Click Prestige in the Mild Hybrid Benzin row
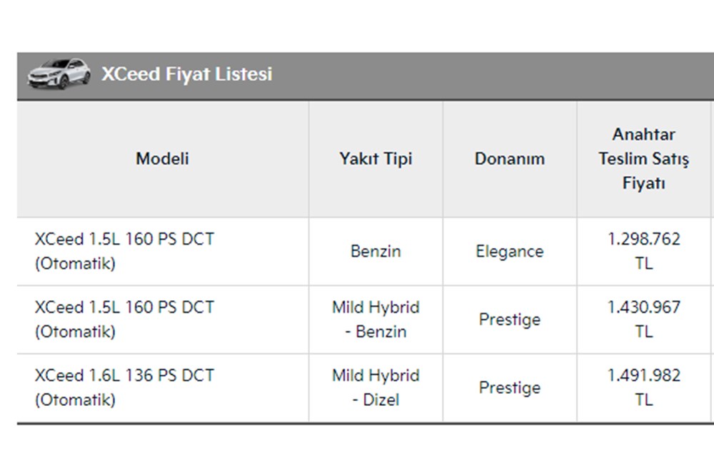 (509, 320)
